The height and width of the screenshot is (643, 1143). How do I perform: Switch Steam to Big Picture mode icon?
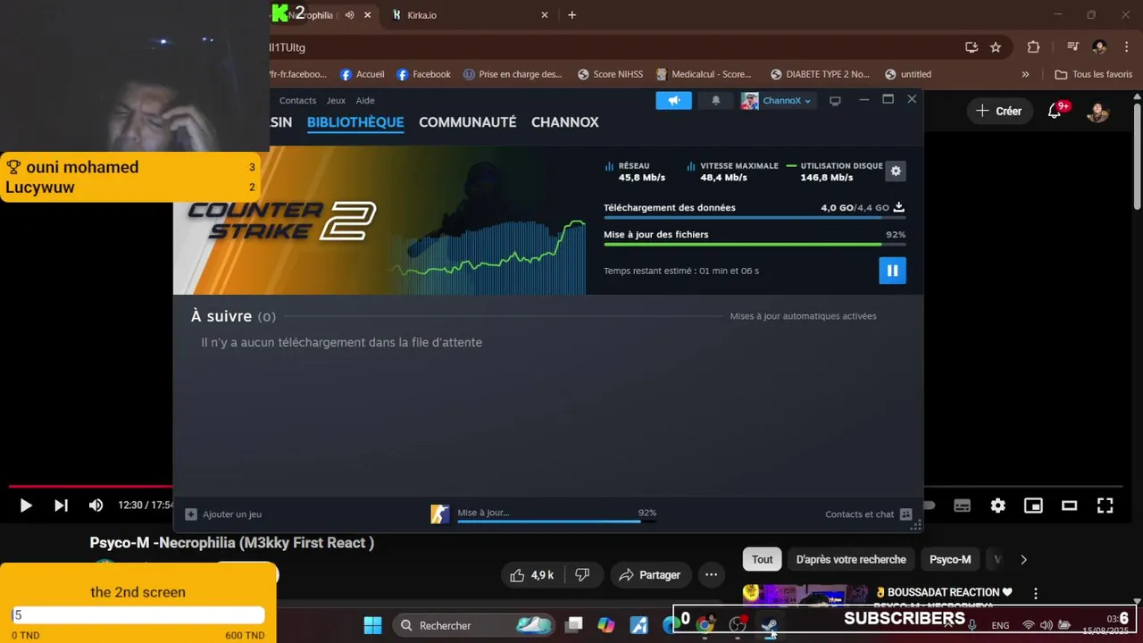click(x=835, y=101)
